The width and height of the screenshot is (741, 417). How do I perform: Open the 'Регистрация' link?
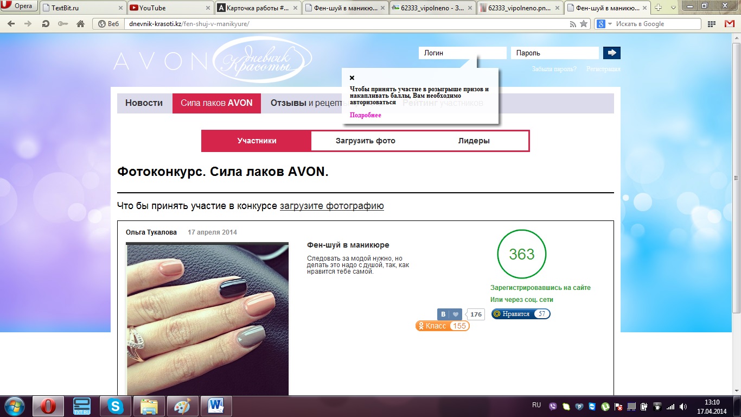click(x=603, y=69)
